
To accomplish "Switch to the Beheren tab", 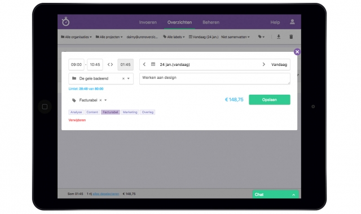I will (x=211, y=23).
